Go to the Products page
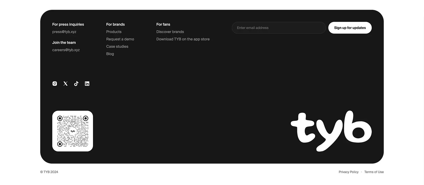Viewport: 424px width, 185px height. point(114,32)
